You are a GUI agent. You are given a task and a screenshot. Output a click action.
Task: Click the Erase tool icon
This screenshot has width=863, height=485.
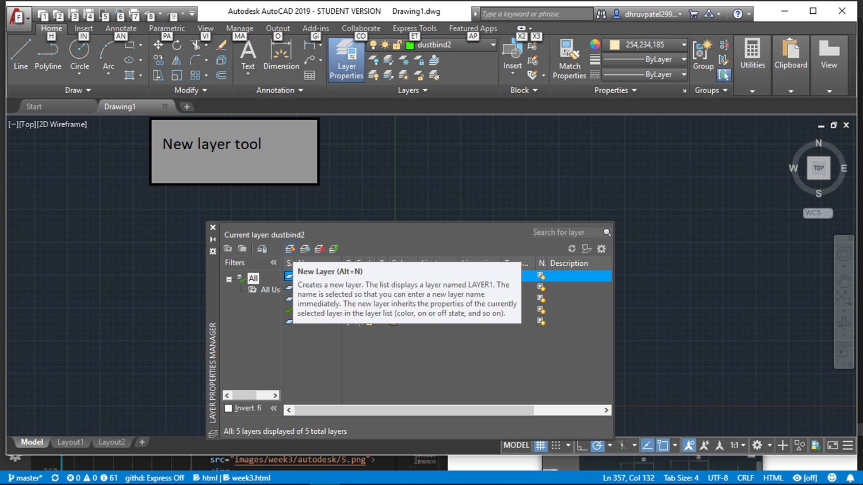[221, 45]
